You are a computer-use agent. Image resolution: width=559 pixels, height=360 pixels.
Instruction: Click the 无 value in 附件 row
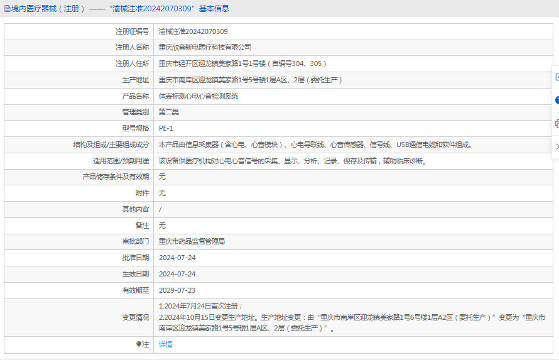coord(162,193)
